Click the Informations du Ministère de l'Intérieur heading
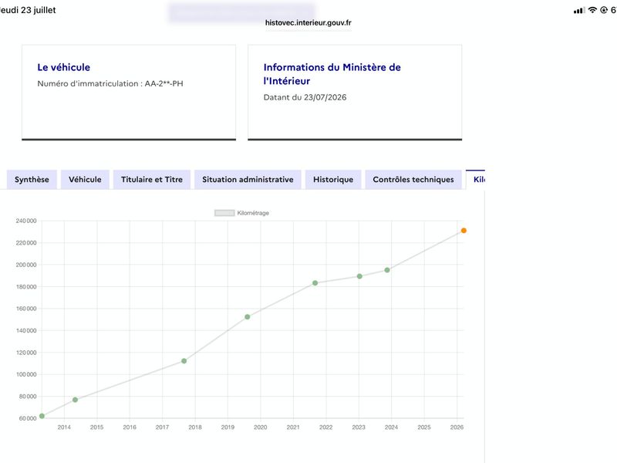 tap(332, 74)
